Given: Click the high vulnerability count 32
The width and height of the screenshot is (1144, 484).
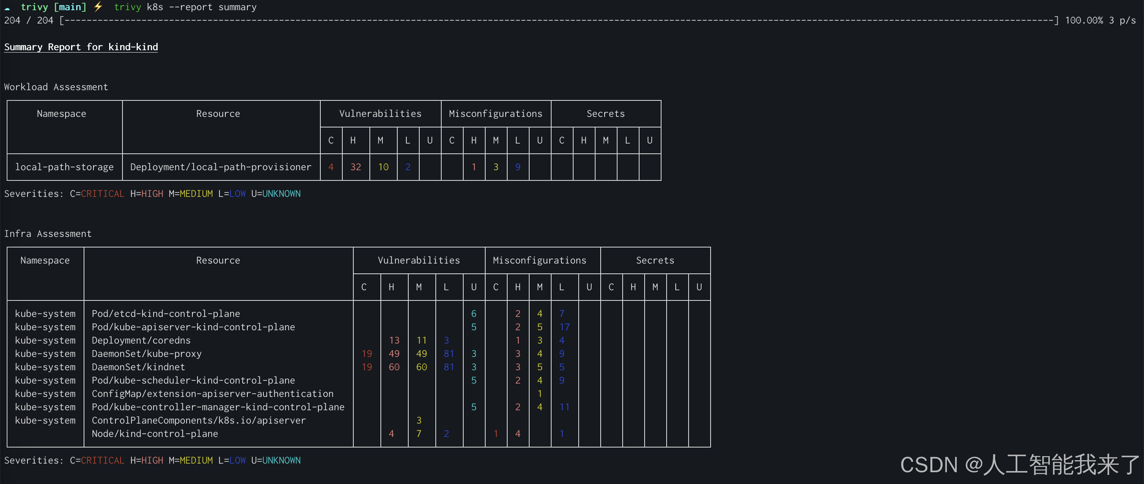Looking at the screenshot, I should tap(355, 167).
